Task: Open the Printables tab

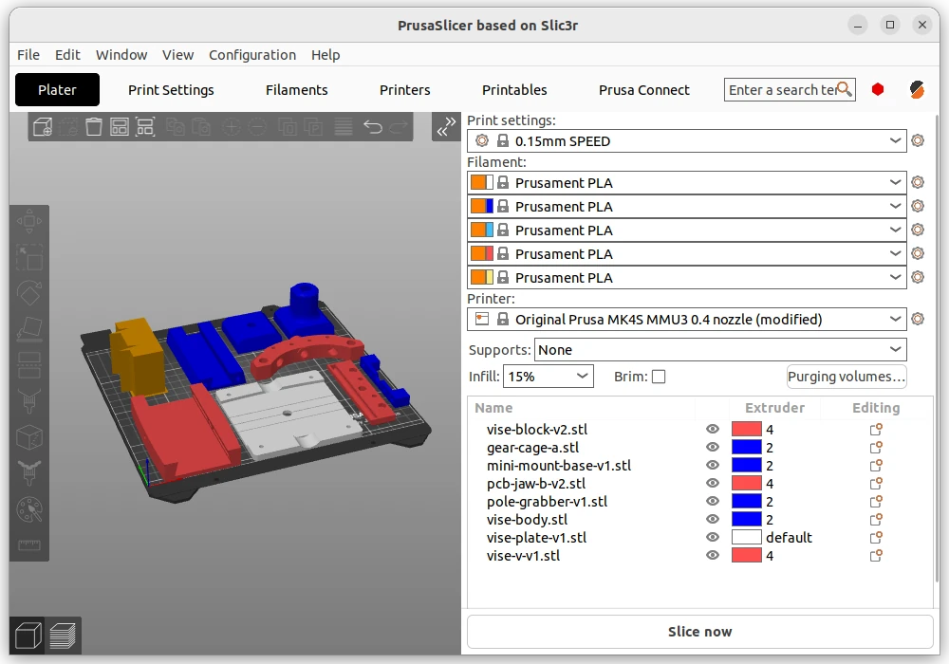Action: (x=514, y=90)
